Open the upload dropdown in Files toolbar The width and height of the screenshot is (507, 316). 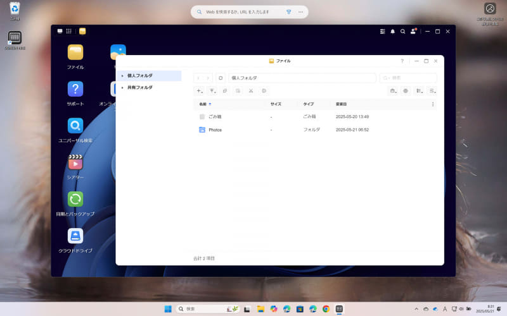click(x=212, y=91)
